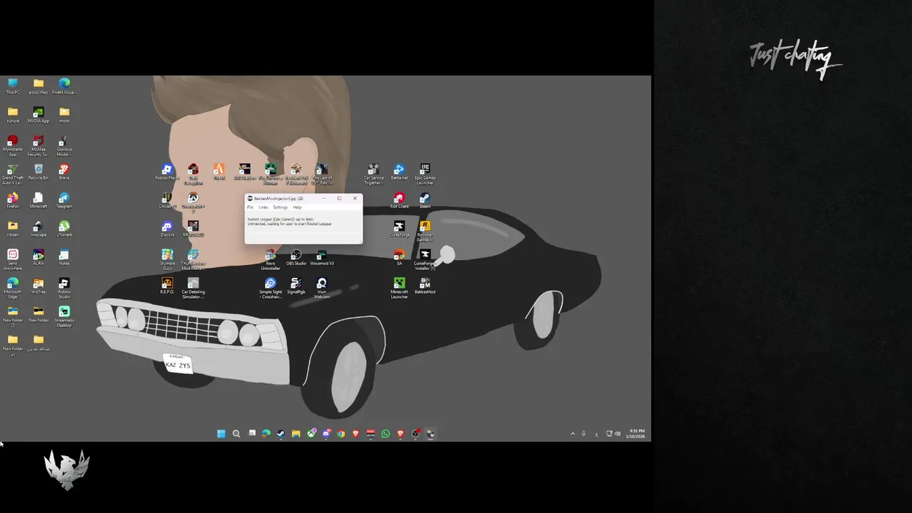Screen dimensions: 912x513
Task: Select the Thunderstore Mod Manager icon
Action: click(192, 259)
